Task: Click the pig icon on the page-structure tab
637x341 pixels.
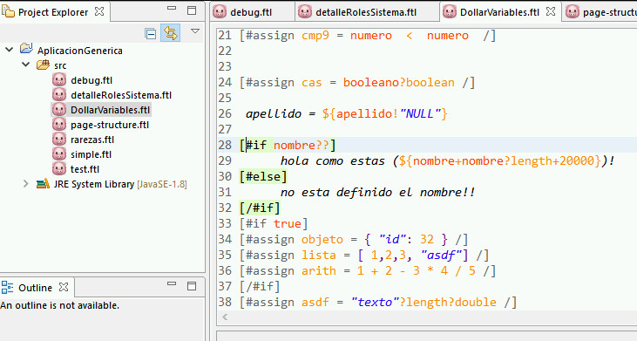Action: [572, 12]
